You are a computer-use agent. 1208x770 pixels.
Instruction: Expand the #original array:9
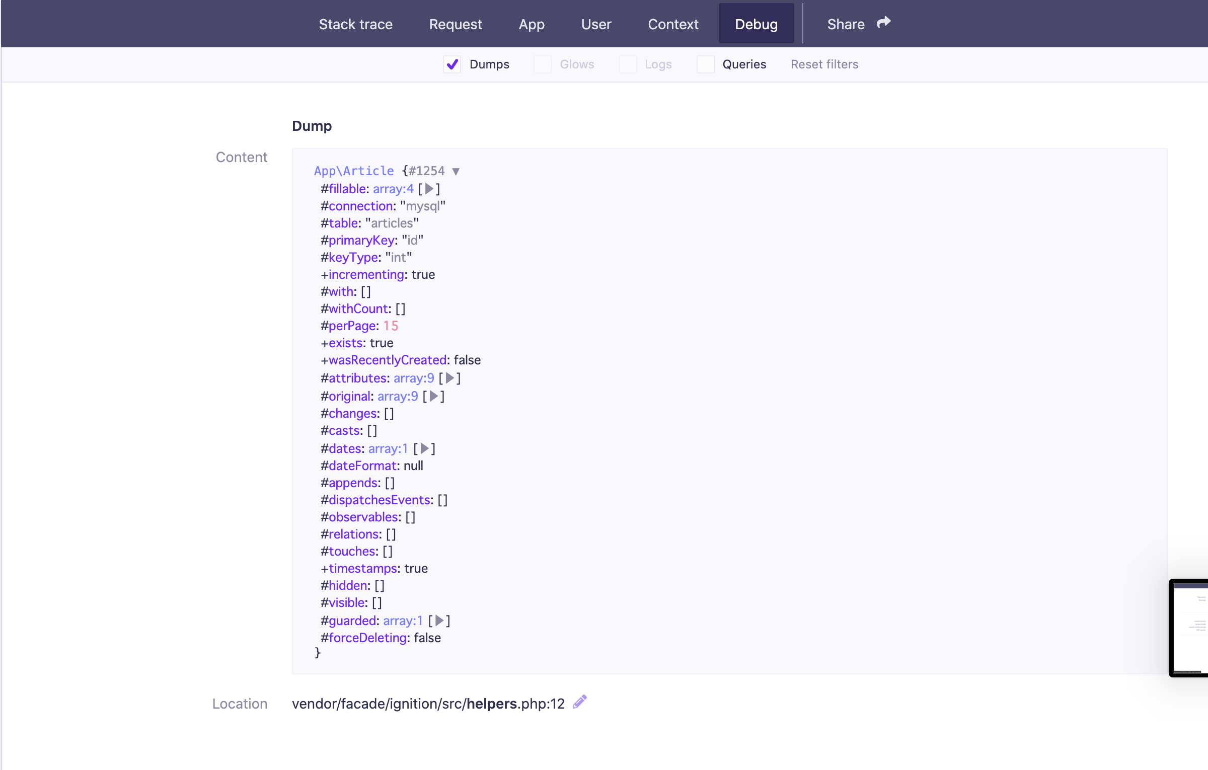tap(433, 396)
